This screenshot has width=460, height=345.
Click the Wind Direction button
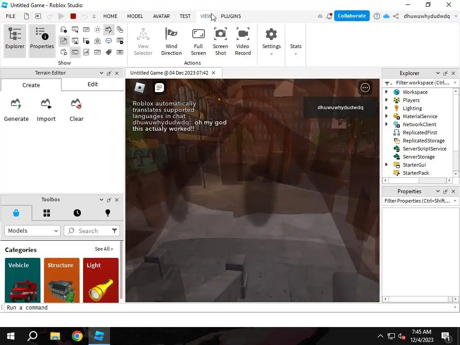[171, 41]
